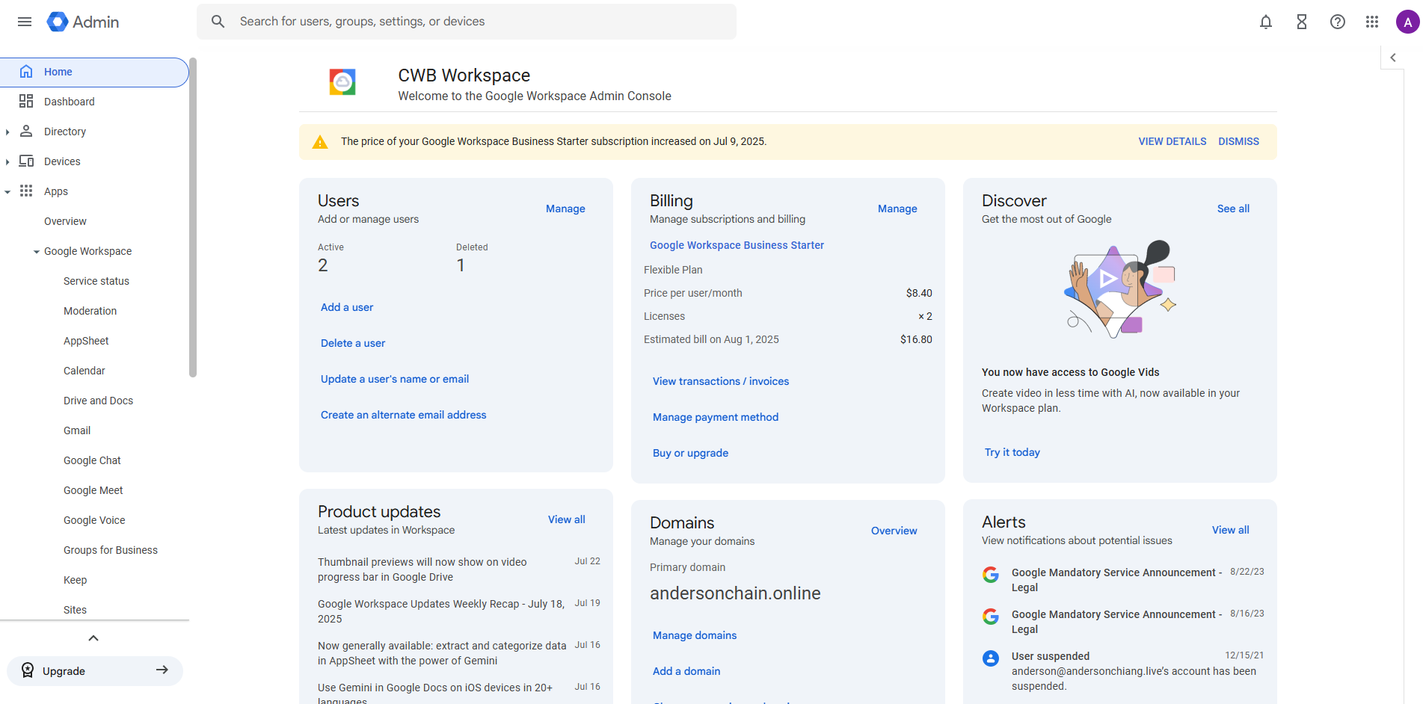The image size is (1423, 704).
Task: Click View all in Product updates
Action: pos(567,519)
